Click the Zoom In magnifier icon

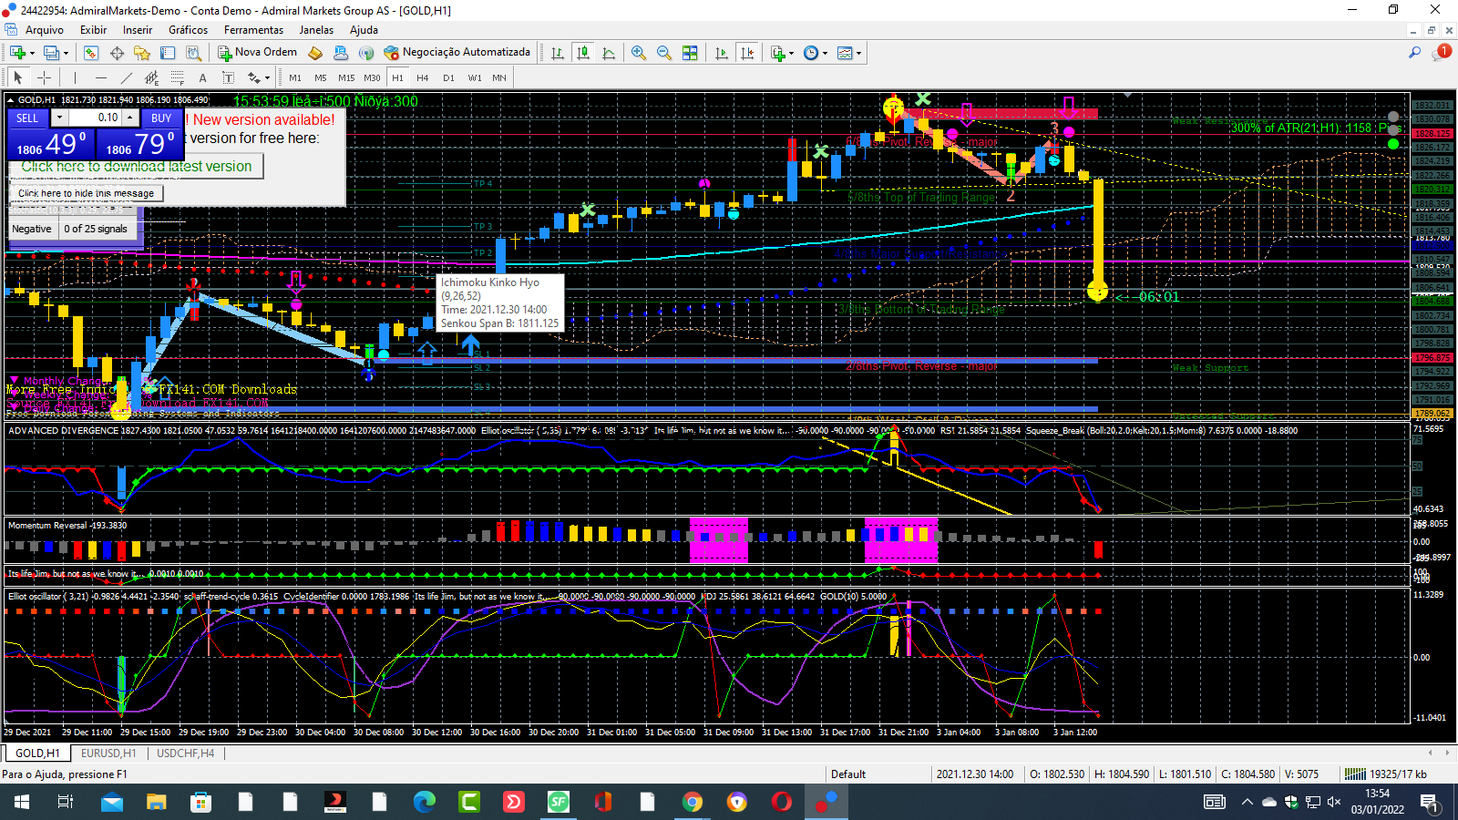point(639,53)
